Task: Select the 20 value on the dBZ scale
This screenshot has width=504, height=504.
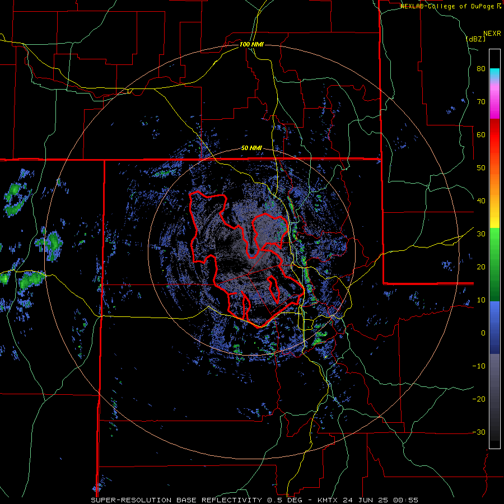Action: tap(481, 267)
